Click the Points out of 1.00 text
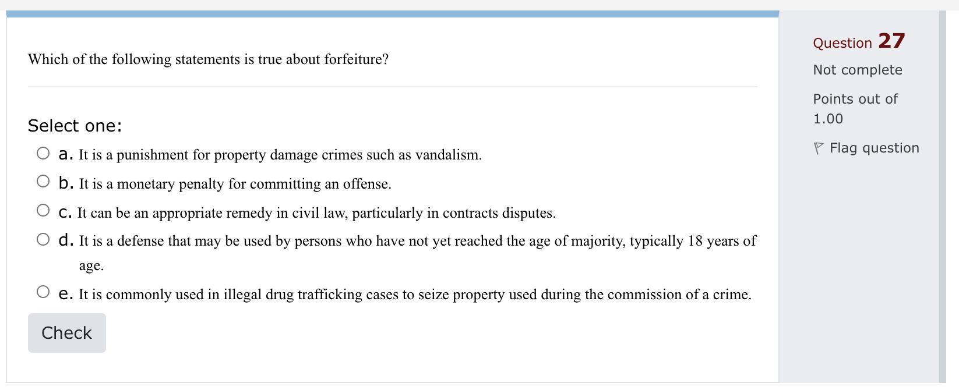The height and width of the screenshot is (390, 959). (855, 108)
